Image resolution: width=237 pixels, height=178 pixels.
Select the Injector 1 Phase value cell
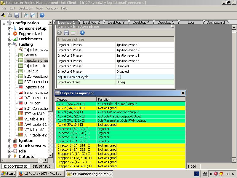pos(145,45)
